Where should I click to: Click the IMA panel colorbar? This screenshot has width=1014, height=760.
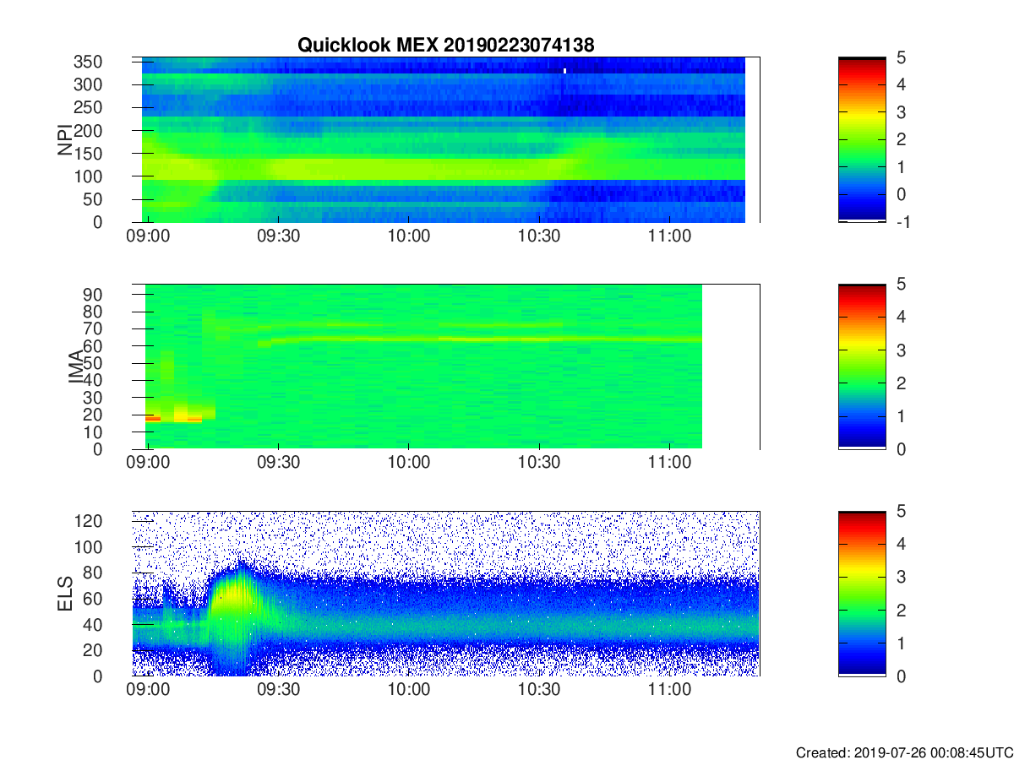coord(862,366)
